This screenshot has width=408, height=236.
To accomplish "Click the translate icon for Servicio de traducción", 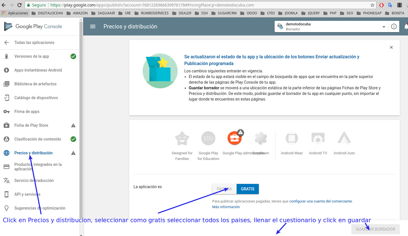I will (6, 181).
